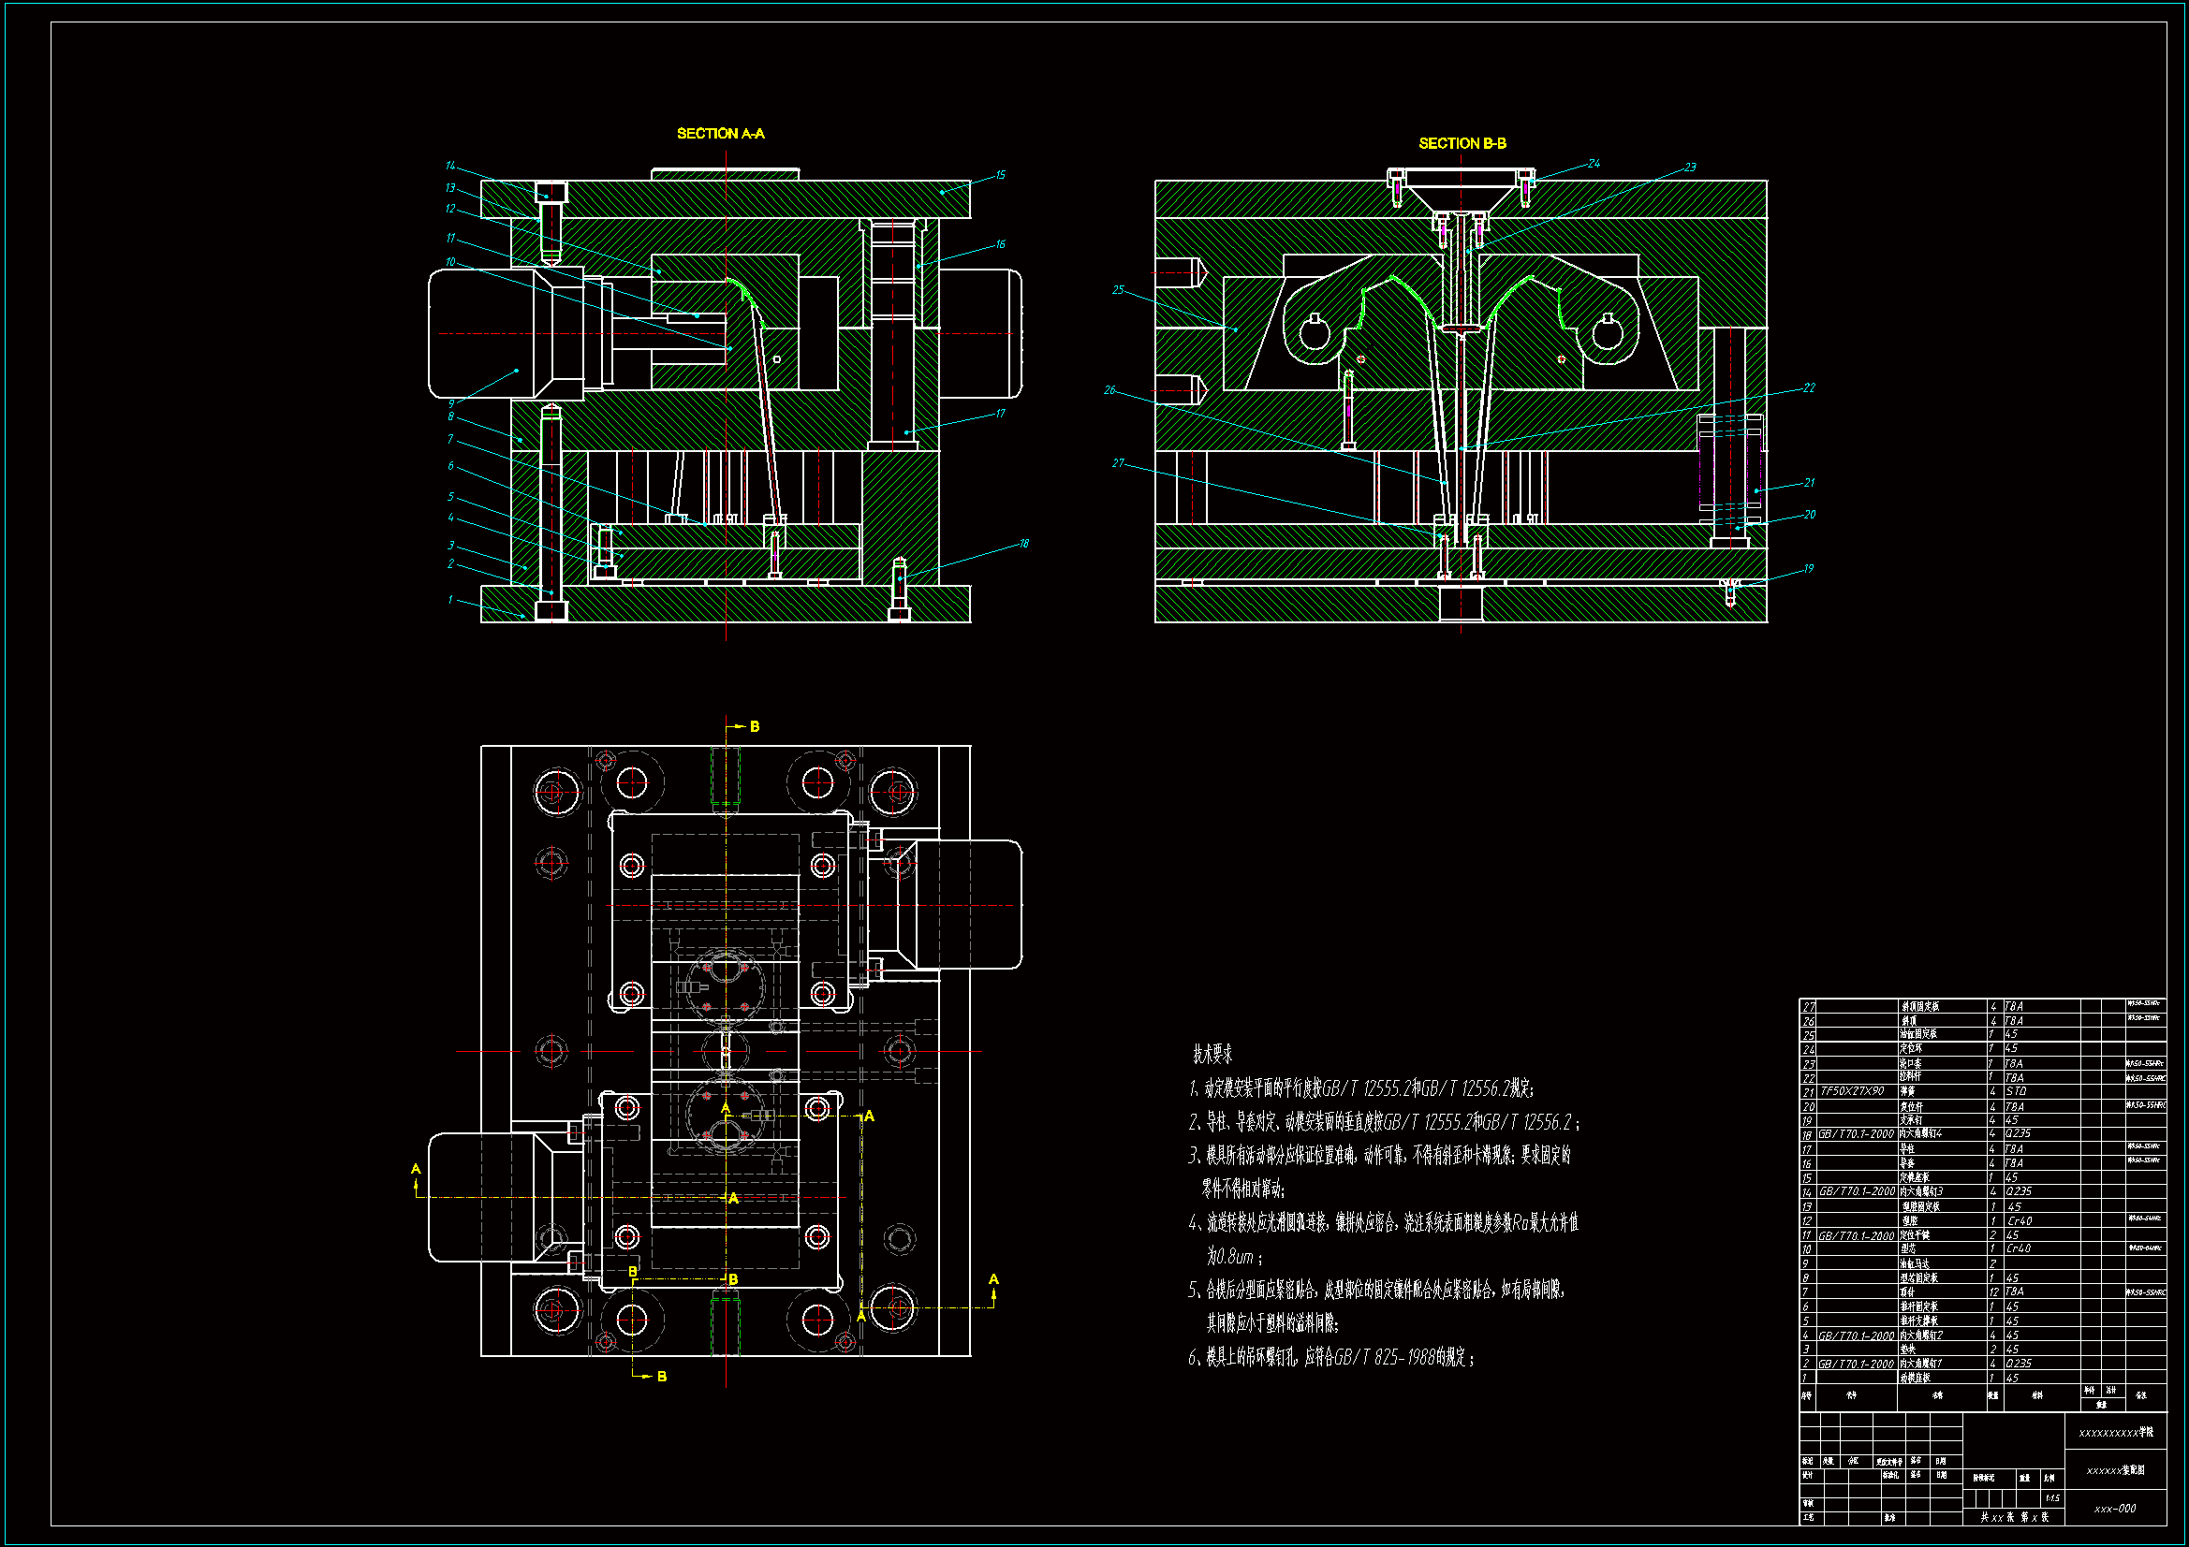Click part callout number 24 in Section B-B

pos(1594,164)
